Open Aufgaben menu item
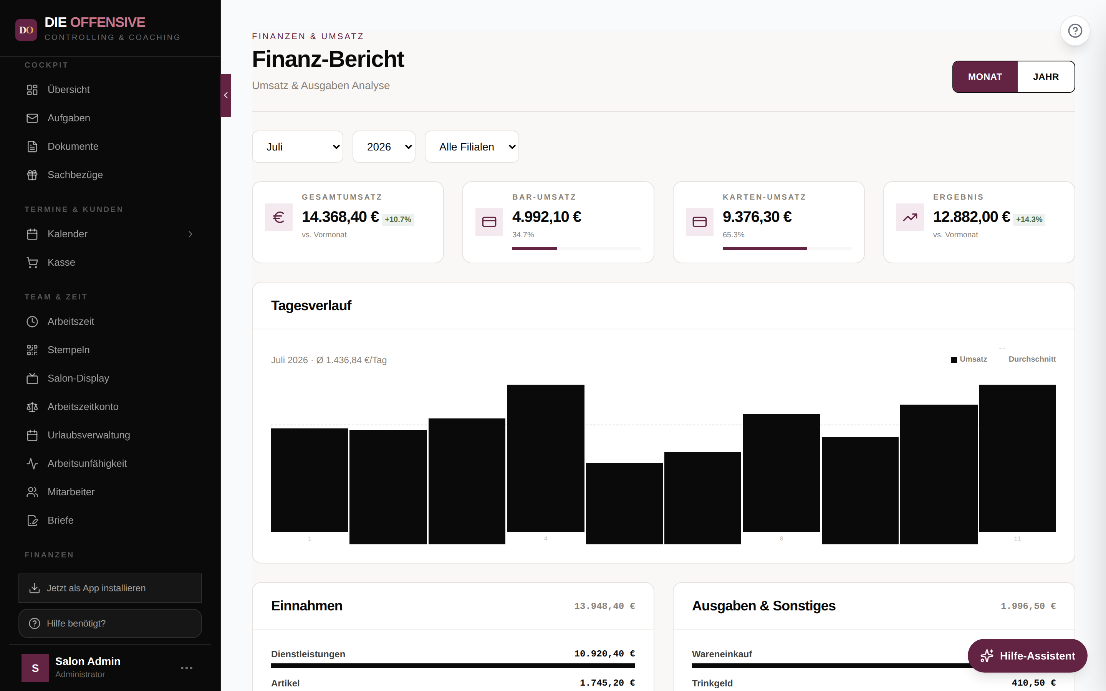Screen dimensions: 1106x691 coord(110,118)
